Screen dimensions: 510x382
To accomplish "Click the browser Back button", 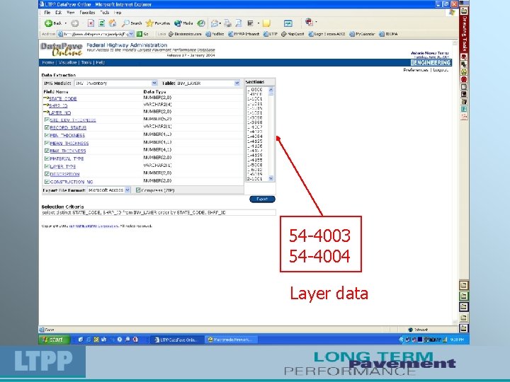I will click(53, 23).
